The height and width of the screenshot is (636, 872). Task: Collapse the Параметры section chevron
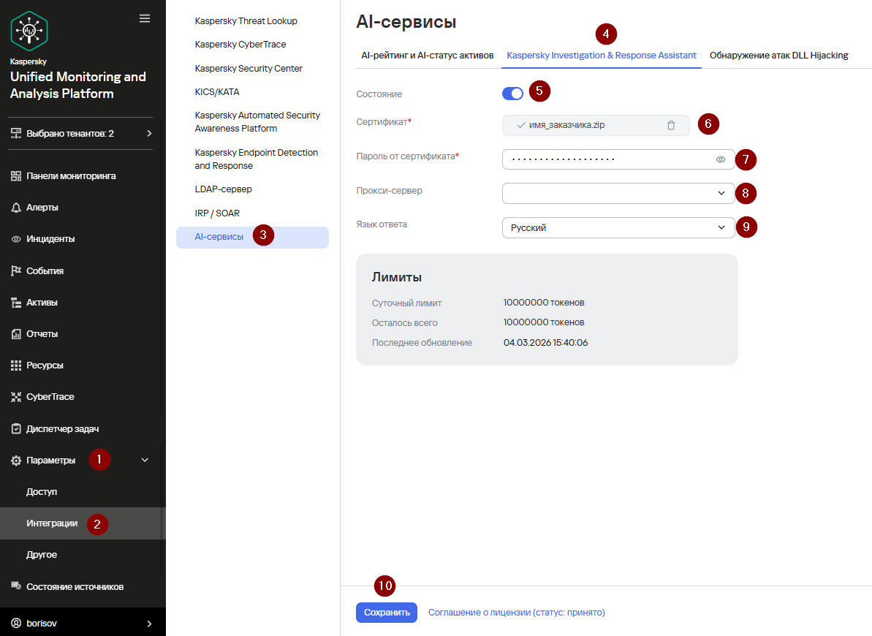pyautogui.click(x=145, y=460)
